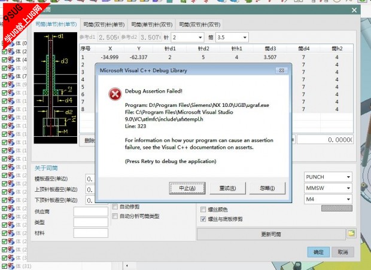The width and height of the screenshot is (371, 270).
Task: Uncheck the 螺丝与底板修剪 checkbox
Action: pyautogui.click(x=203, y=219)
